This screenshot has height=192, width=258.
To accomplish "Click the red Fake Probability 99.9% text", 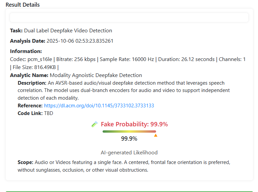I will click(134, 124).
